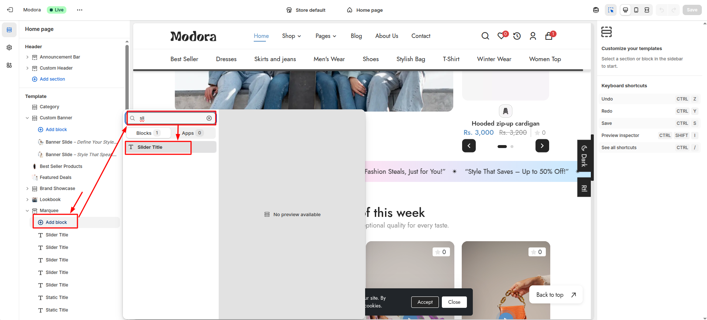Go to the Home nav link
Viewport: 707px width, 320px height.
point(261,36)
